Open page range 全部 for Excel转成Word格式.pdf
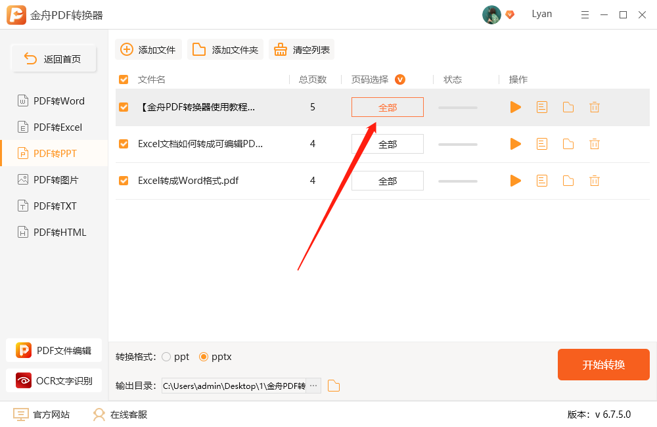The width and height of the screenshot is (657, 427). pyautogui.click(x=388, y=181)
